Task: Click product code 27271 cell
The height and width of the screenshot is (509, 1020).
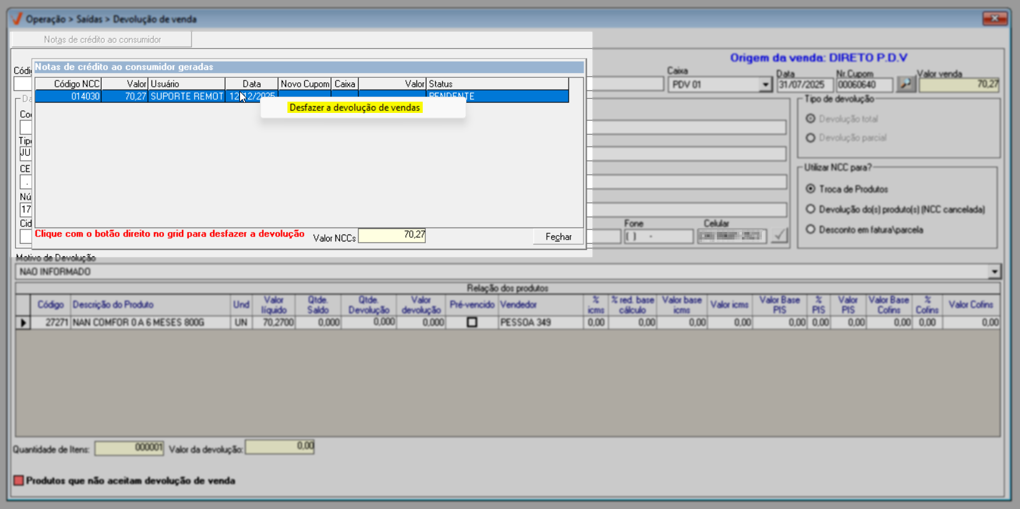Action: [51, 322]
